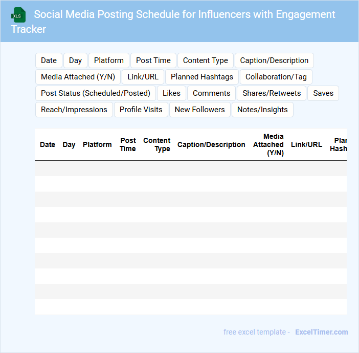Click the green XLS file icon
Image resolution: width=359 pixels, height=353 pixels.
[18, 15]
